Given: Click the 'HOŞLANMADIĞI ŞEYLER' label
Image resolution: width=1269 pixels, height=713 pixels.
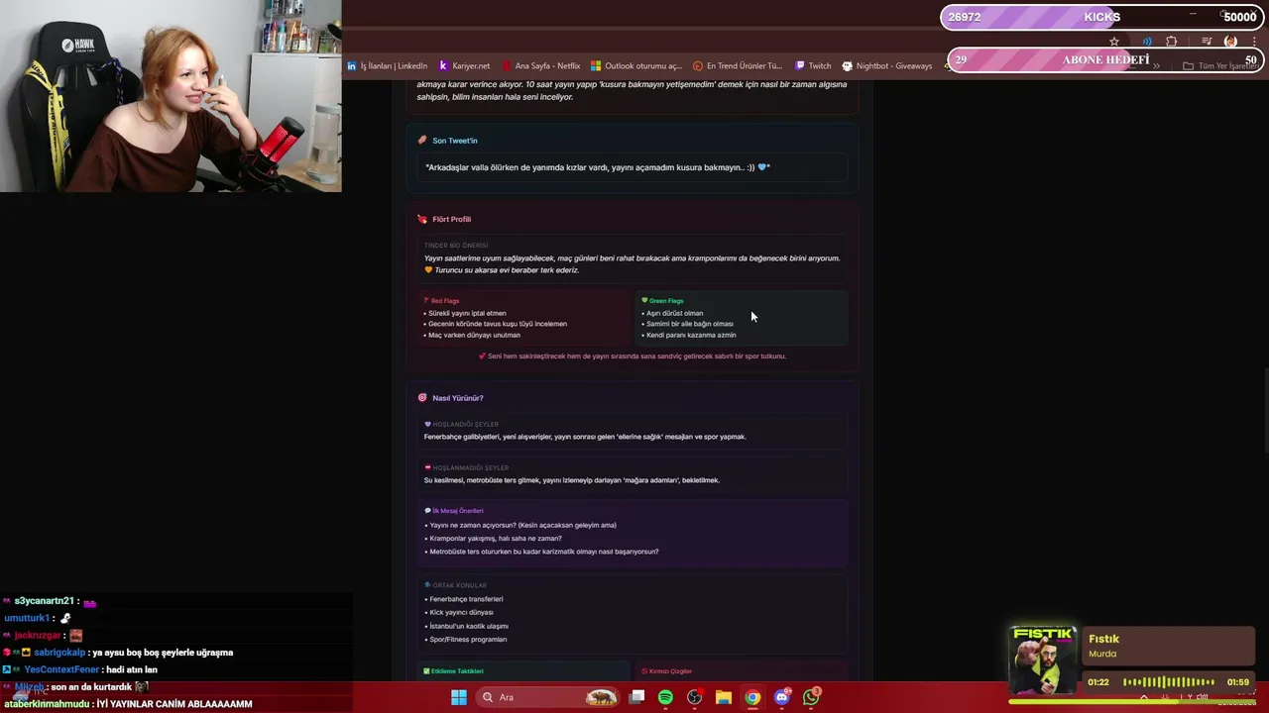Looking at the screenshot, I should [470, 467].
